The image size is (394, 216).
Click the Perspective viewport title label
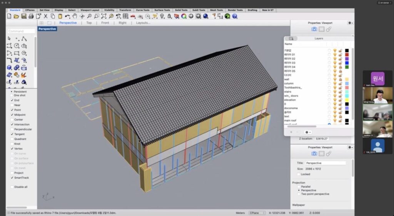[x=47, y=29]
